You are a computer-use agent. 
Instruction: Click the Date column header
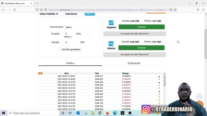[66, 73]
